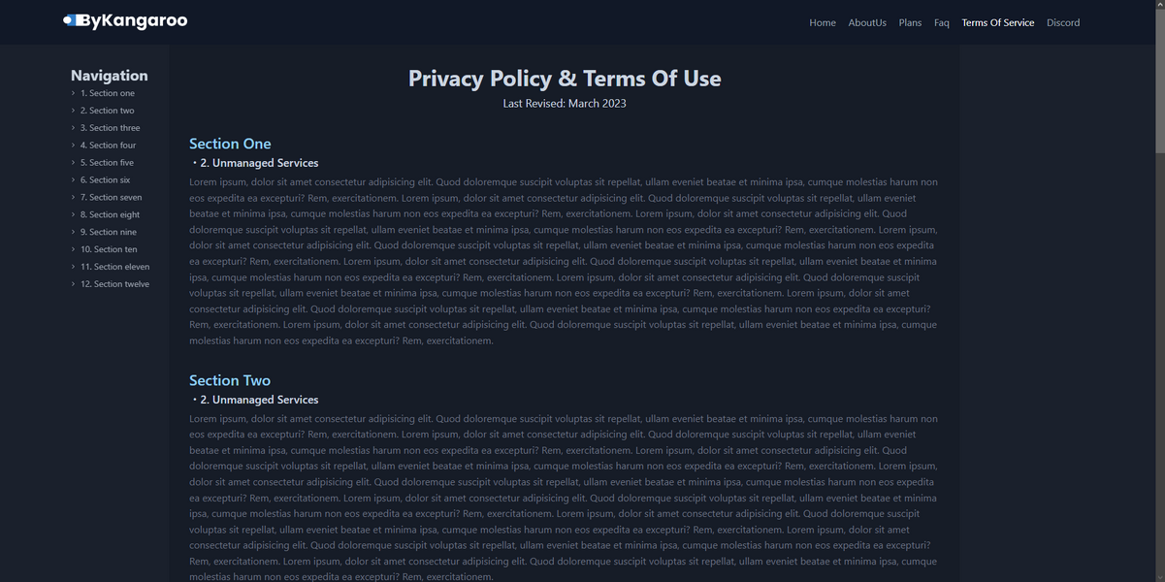Select 7. Section seven in sidebar
Image resolution: width=1165 pixels, height=582 pixels.
click(111, 197)
